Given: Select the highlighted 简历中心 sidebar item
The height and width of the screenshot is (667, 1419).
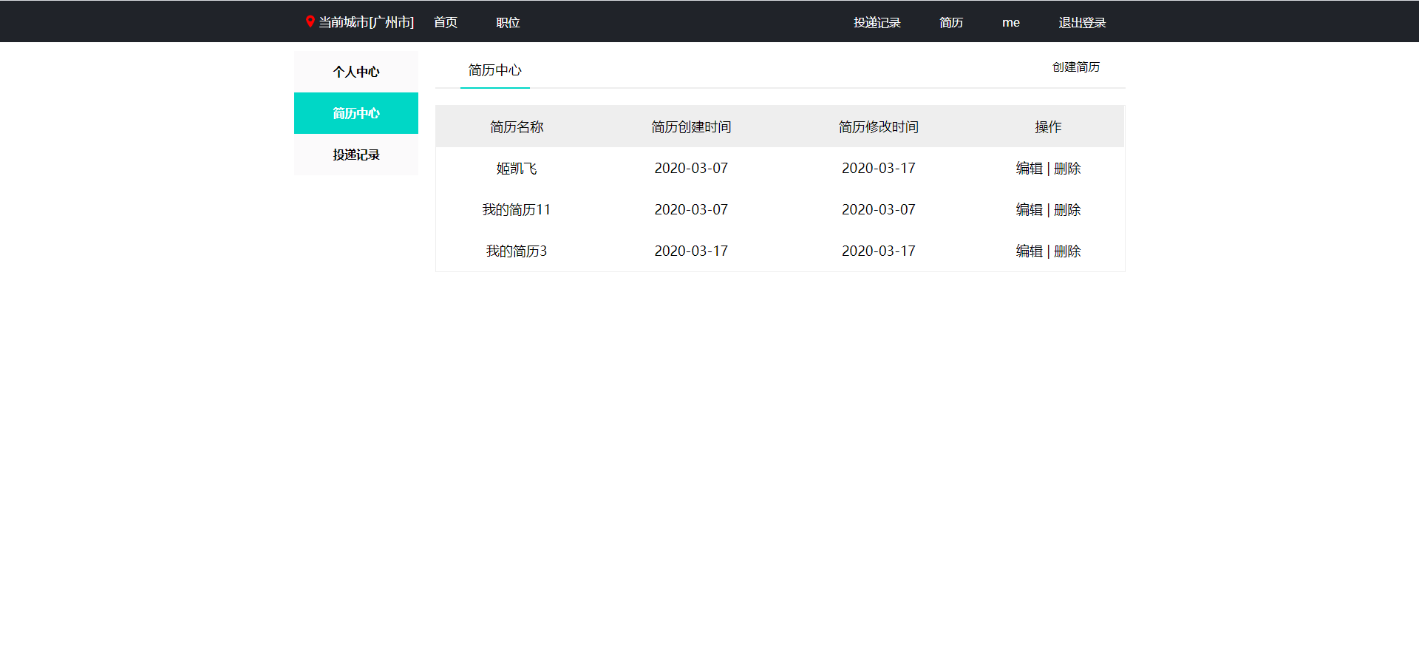Looking at the screenshot, I should point(356,113).
